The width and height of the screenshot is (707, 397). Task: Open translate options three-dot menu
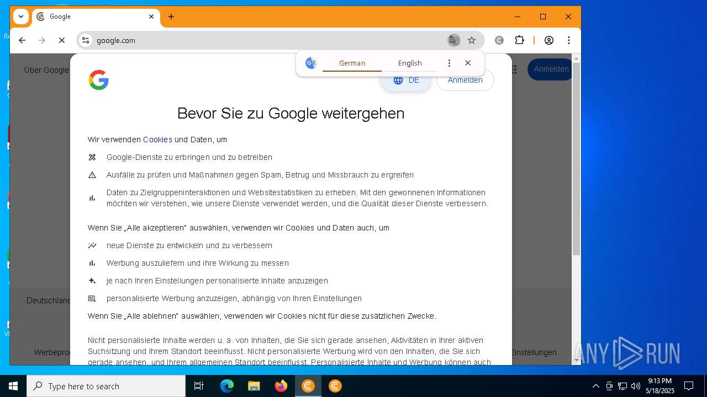(x=449, y=63)
